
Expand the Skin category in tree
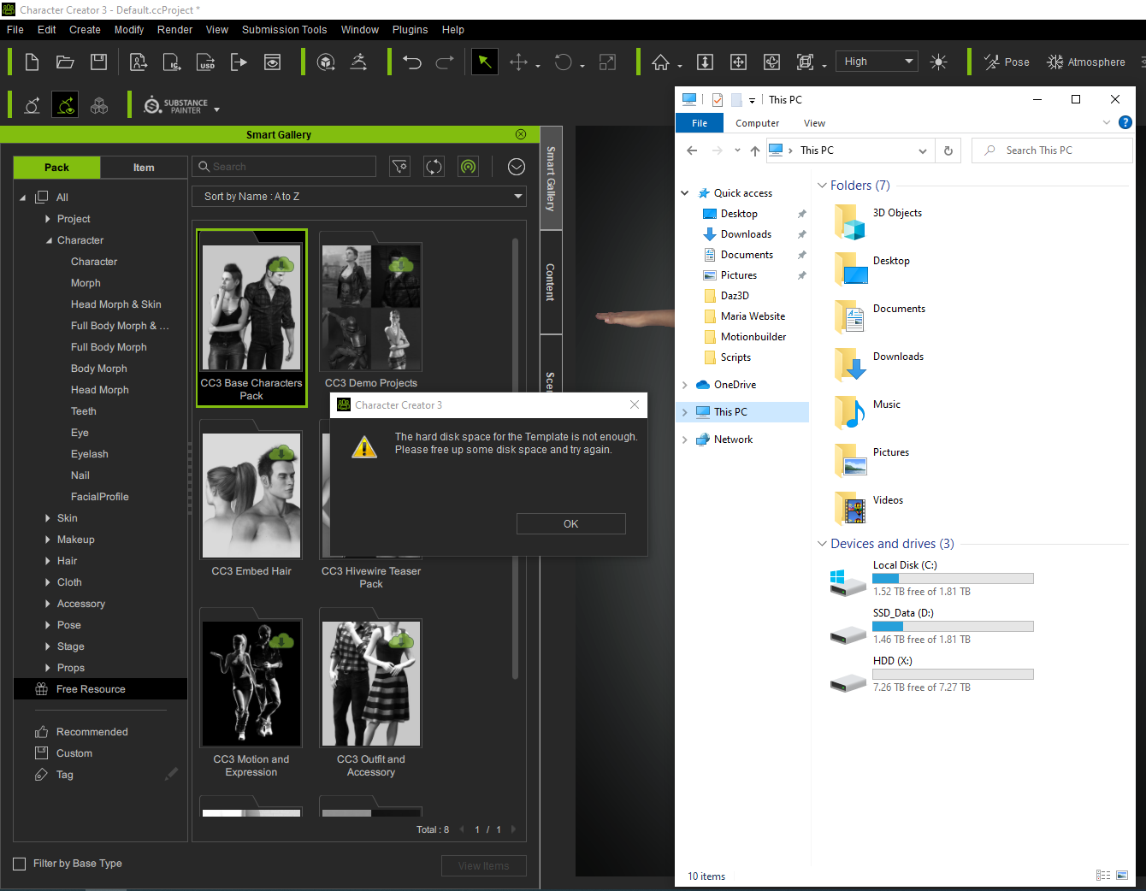(x=48, y=518)
